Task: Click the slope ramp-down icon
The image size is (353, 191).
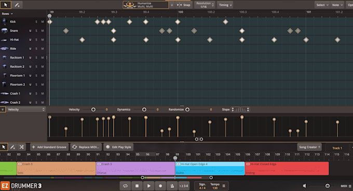Action: click(245, 110)
